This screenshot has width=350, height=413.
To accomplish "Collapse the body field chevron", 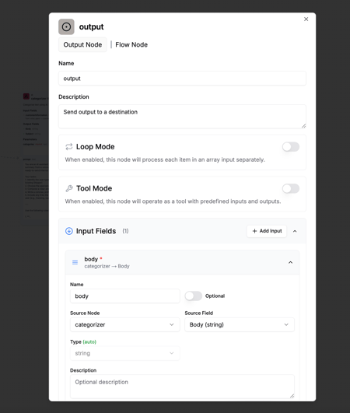I will click(290, 262).
